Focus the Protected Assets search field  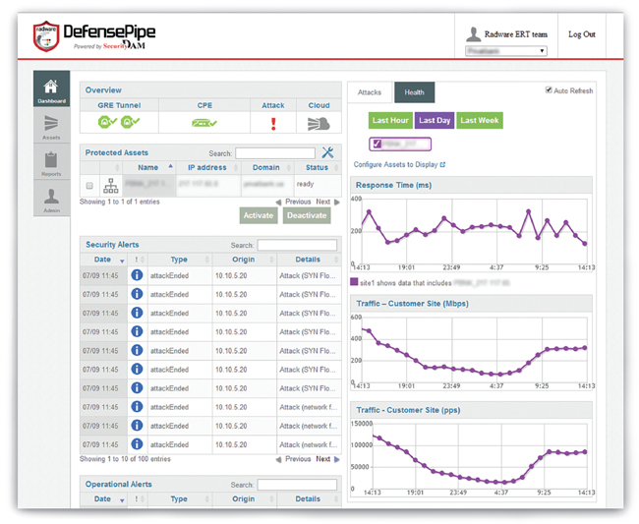[x=275, y=153]
